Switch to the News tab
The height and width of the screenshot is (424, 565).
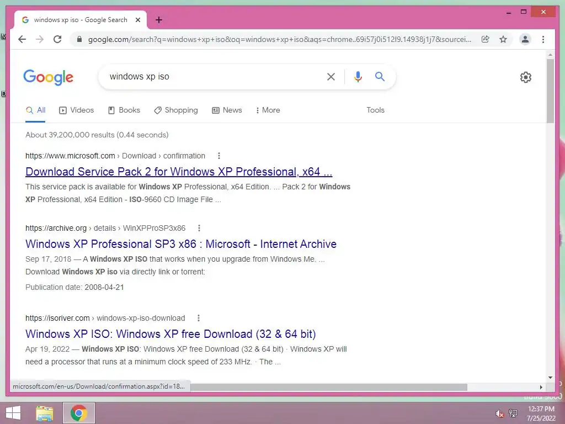coord(227,110)
